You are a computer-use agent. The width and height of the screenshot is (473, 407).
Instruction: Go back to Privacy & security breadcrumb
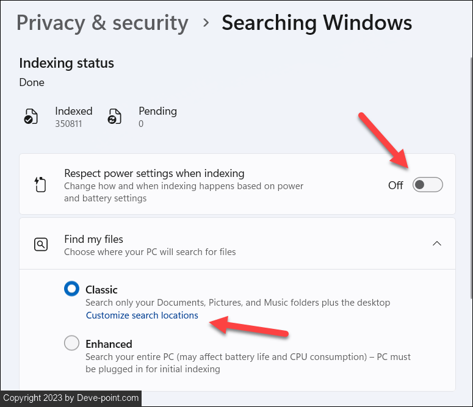103,23
